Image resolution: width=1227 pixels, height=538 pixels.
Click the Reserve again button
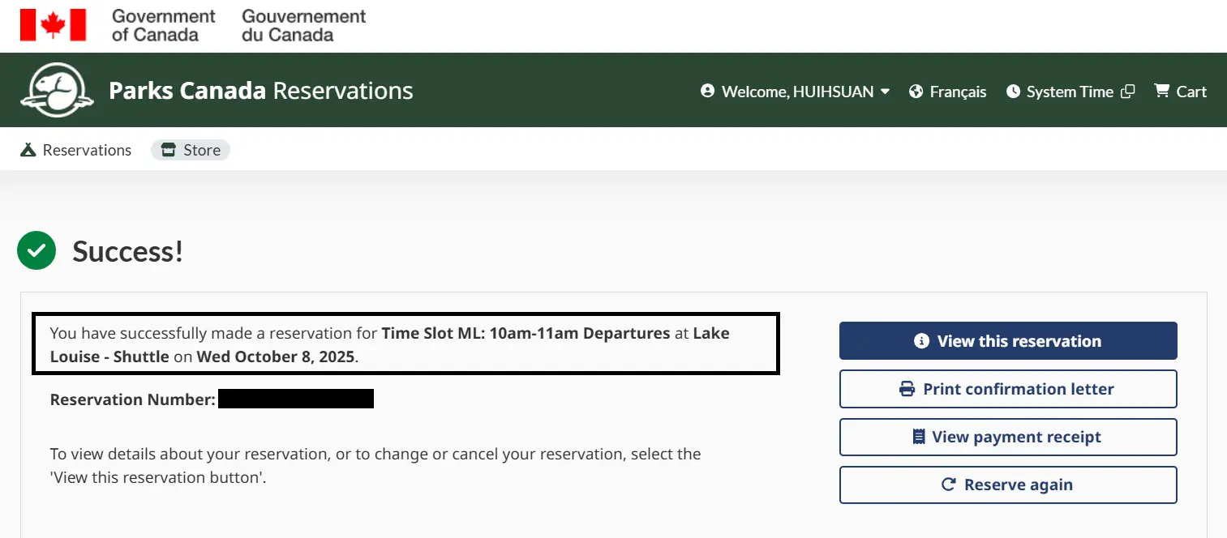[1008, 485]
